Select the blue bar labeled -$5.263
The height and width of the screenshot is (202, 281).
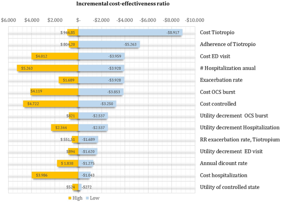pos(109,44)
